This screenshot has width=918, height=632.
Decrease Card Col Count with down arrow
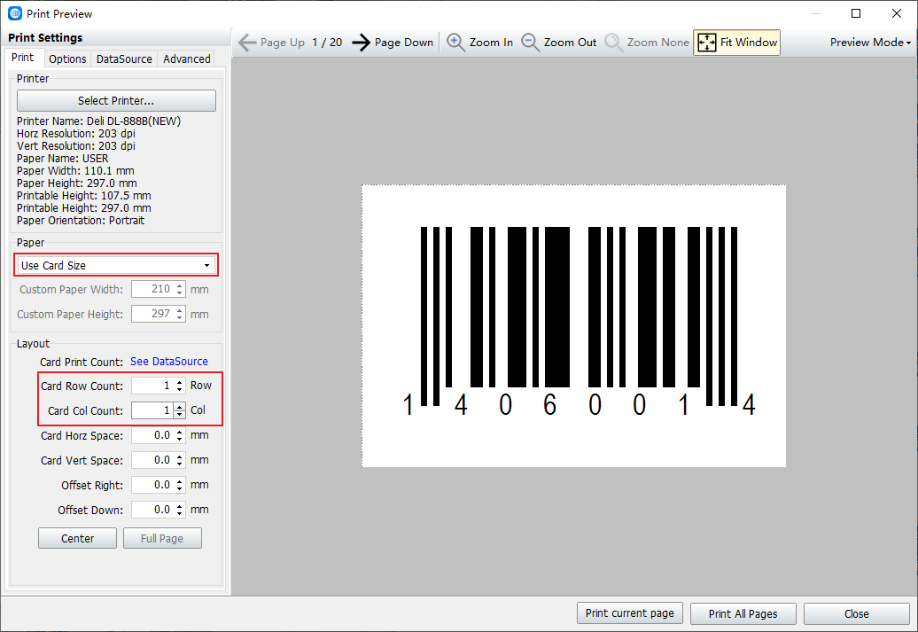click(x=180, y=414)
